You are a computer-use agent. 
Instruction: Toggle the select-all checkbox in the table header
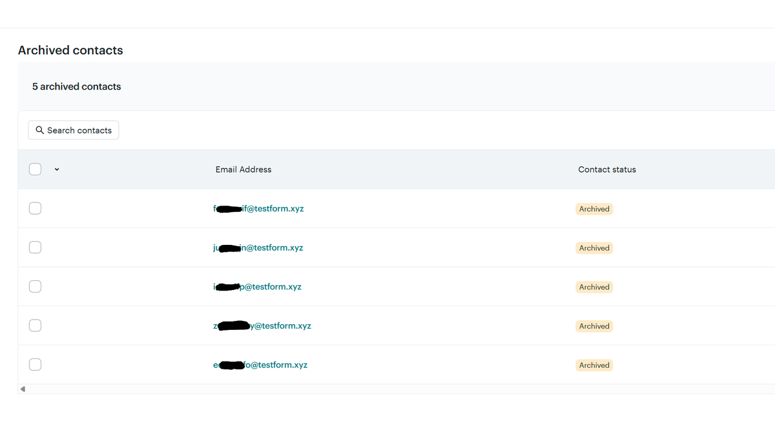(36, 169)
